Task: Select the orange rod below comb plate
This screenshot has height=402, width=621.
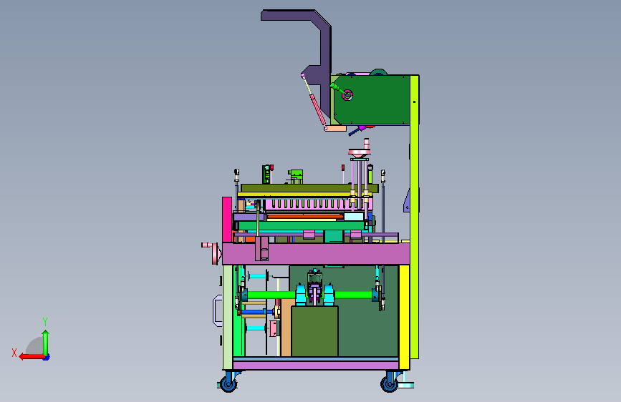Action: [x=305, y=217]
